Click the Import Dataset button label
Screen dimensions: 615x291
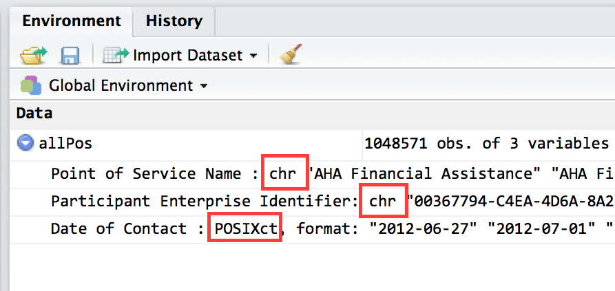[x=187, y=54]
